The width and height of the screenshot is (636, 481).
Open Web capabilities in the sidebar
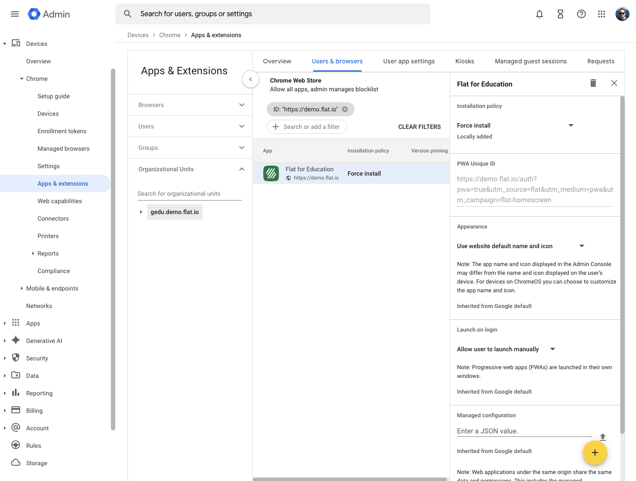click(x=60, y=201)
